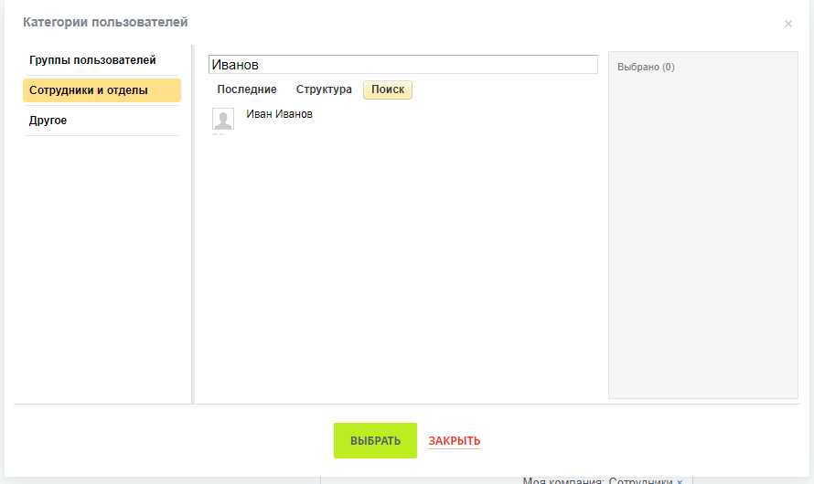The width and height of the screenshot is (814, 484).
Task: Click the vertical divider beside the category list
Action: (193, 224)
